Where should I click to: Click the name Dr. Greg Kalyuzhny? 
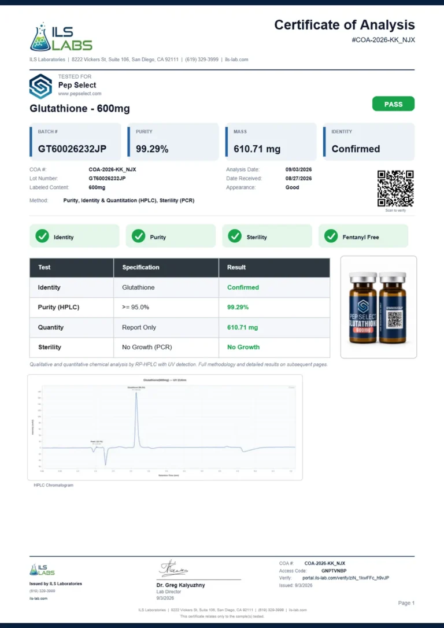pos(180,585)
